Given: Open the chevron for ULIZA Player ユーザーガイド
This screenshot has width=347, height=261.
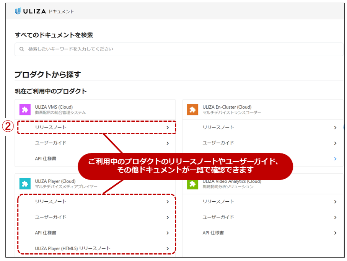Looking at the screenshot, I should point(168,217).
